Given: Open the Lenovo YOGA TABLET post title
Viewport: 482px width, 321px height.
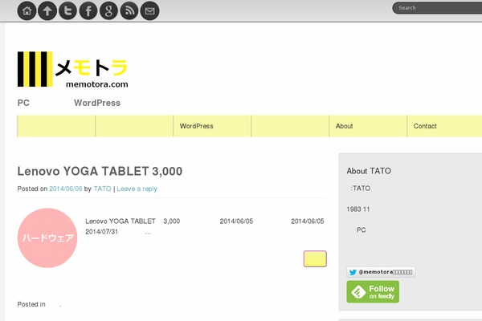Looking at the screenshot, I should click(100, 171).
